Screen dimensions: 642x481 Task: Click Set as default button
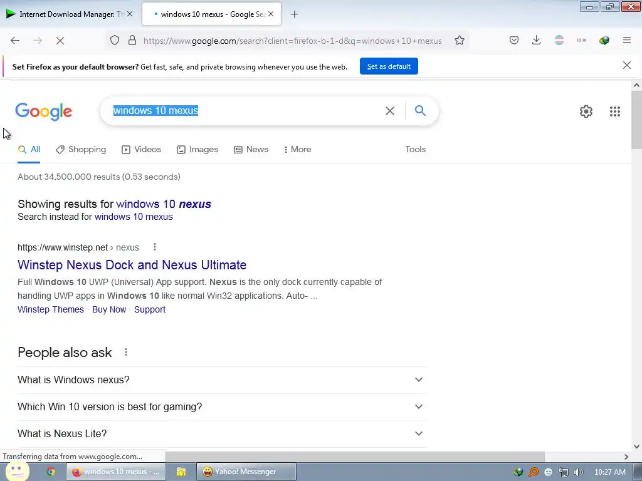pos(389,66)
